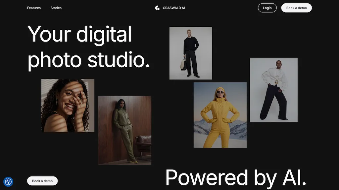Screen dimensions: 339x190
Task: Click the "photo studio." headline line
Action: click(88, 60)
